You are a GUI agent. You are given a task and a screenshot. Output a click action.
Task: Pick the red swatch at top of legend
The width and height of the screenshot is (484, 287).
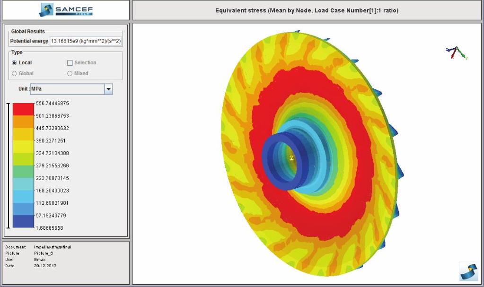coord(23,109)
